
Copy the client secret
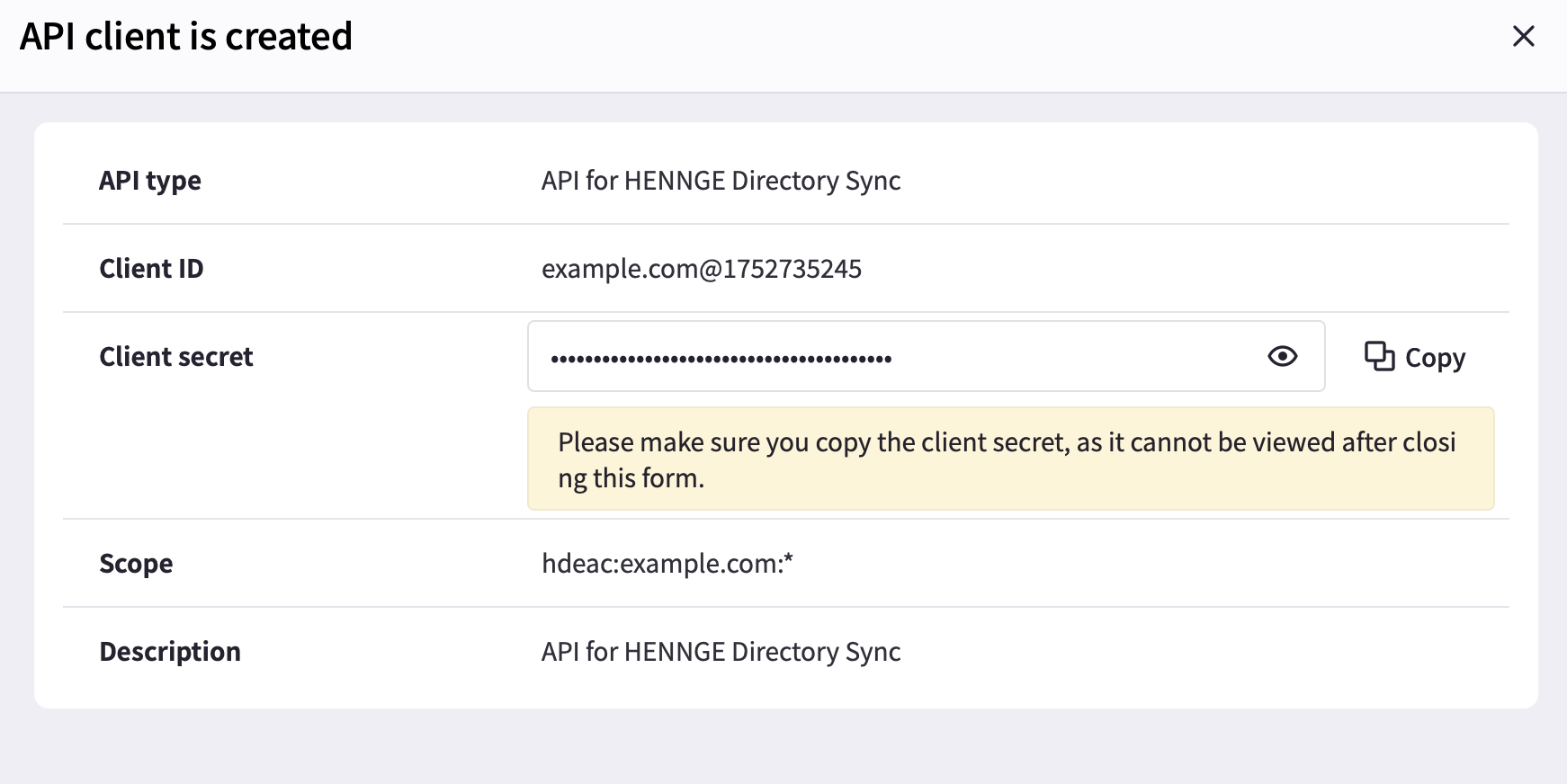(x=1415, y=357)
